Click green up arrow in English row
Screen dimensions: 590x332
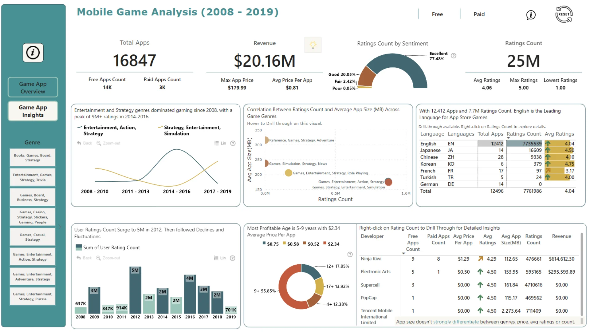(548, 144)
